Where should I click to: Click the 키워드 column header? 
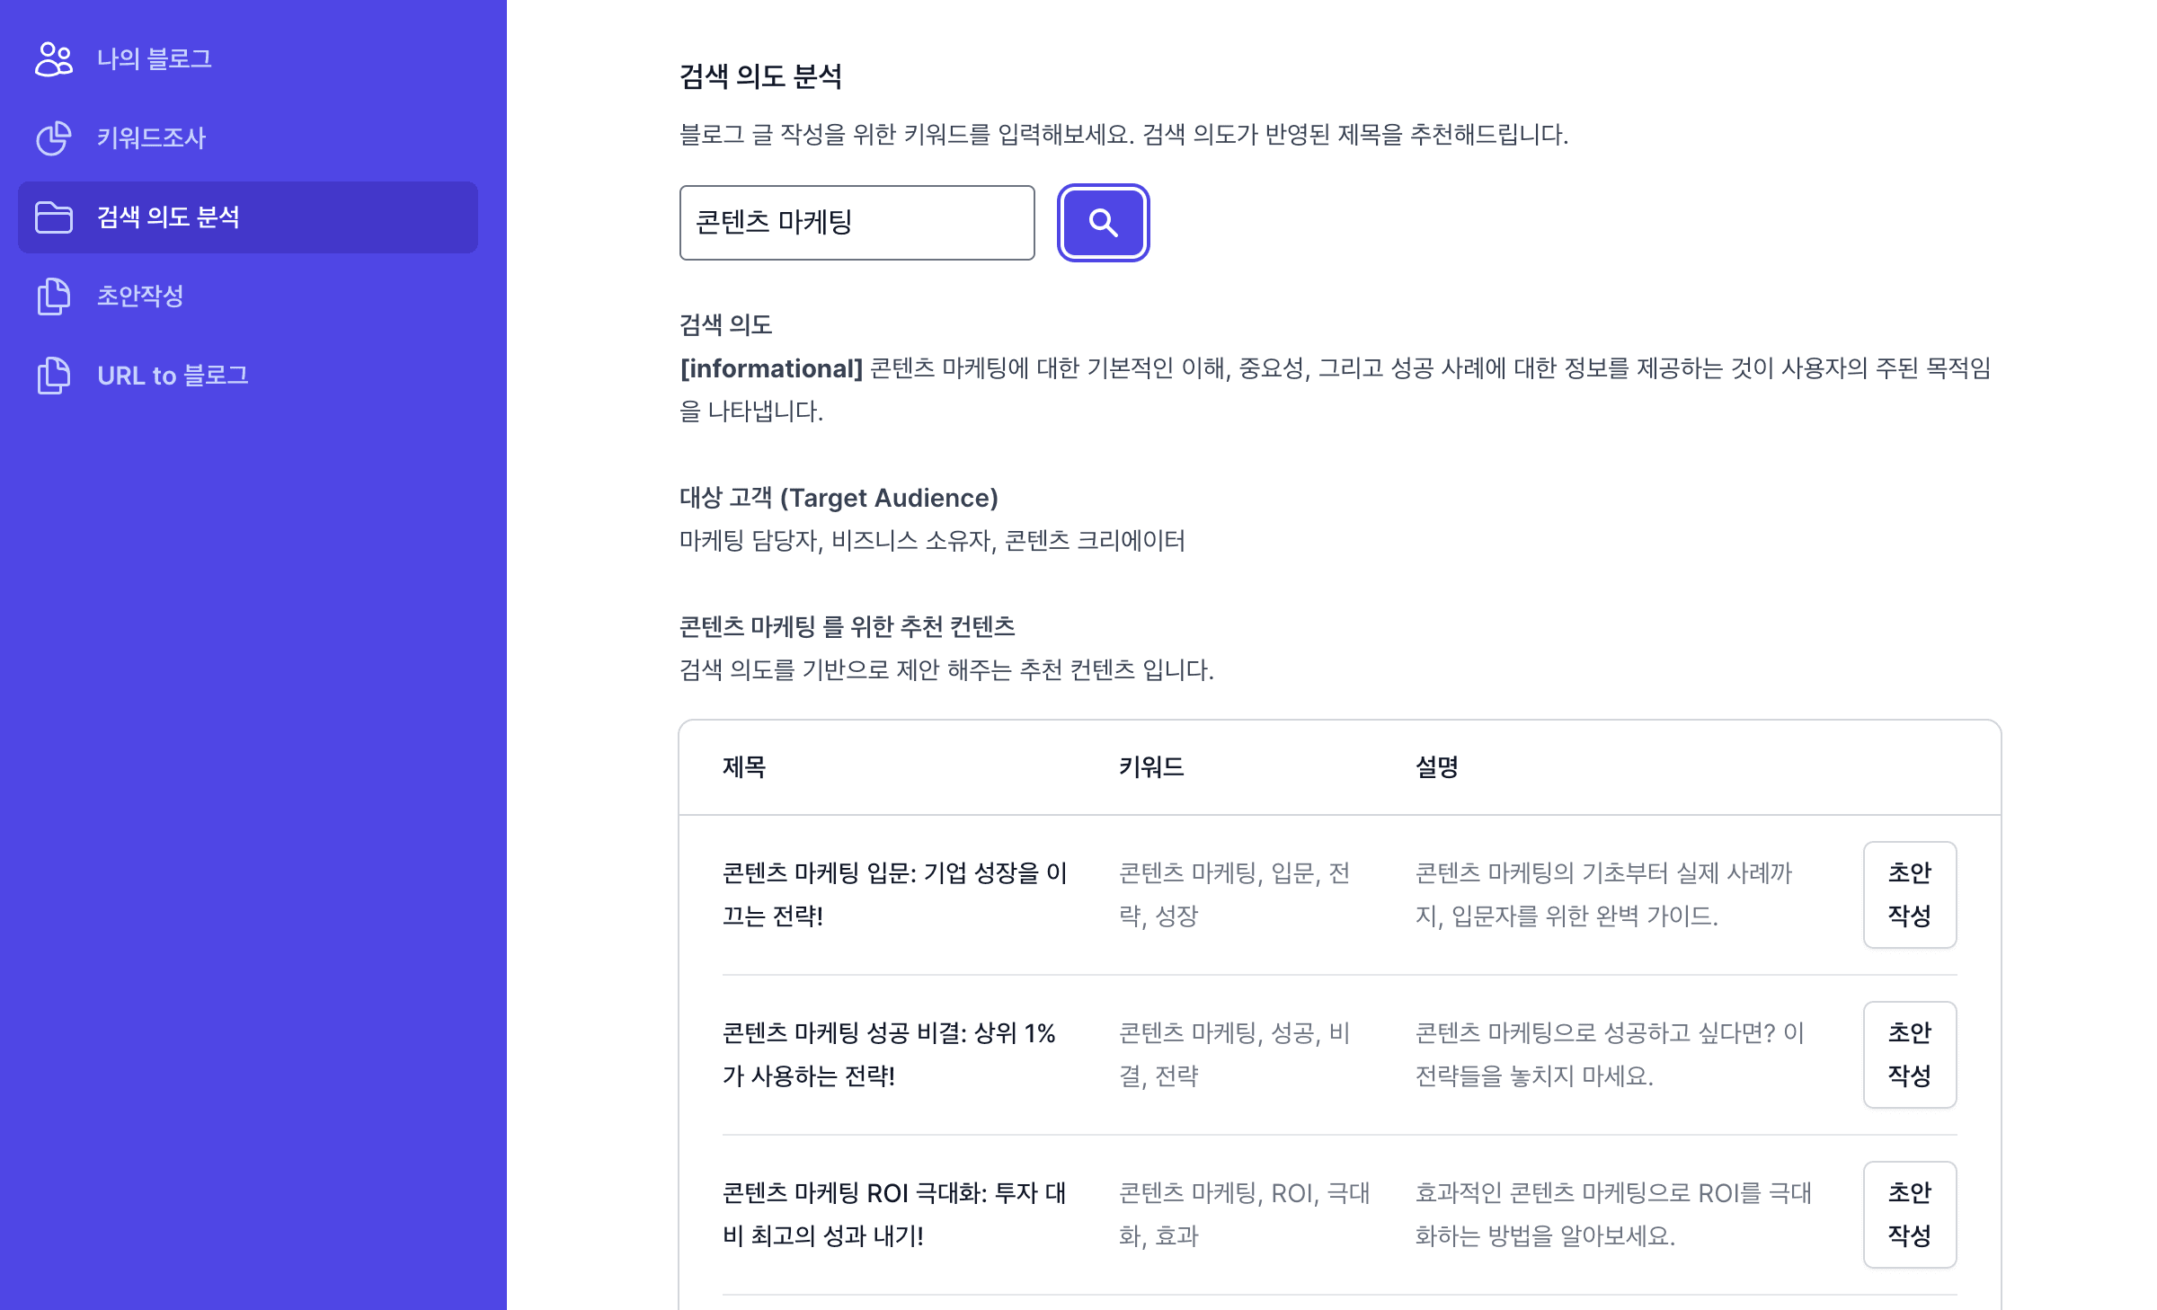point(1151,767)
